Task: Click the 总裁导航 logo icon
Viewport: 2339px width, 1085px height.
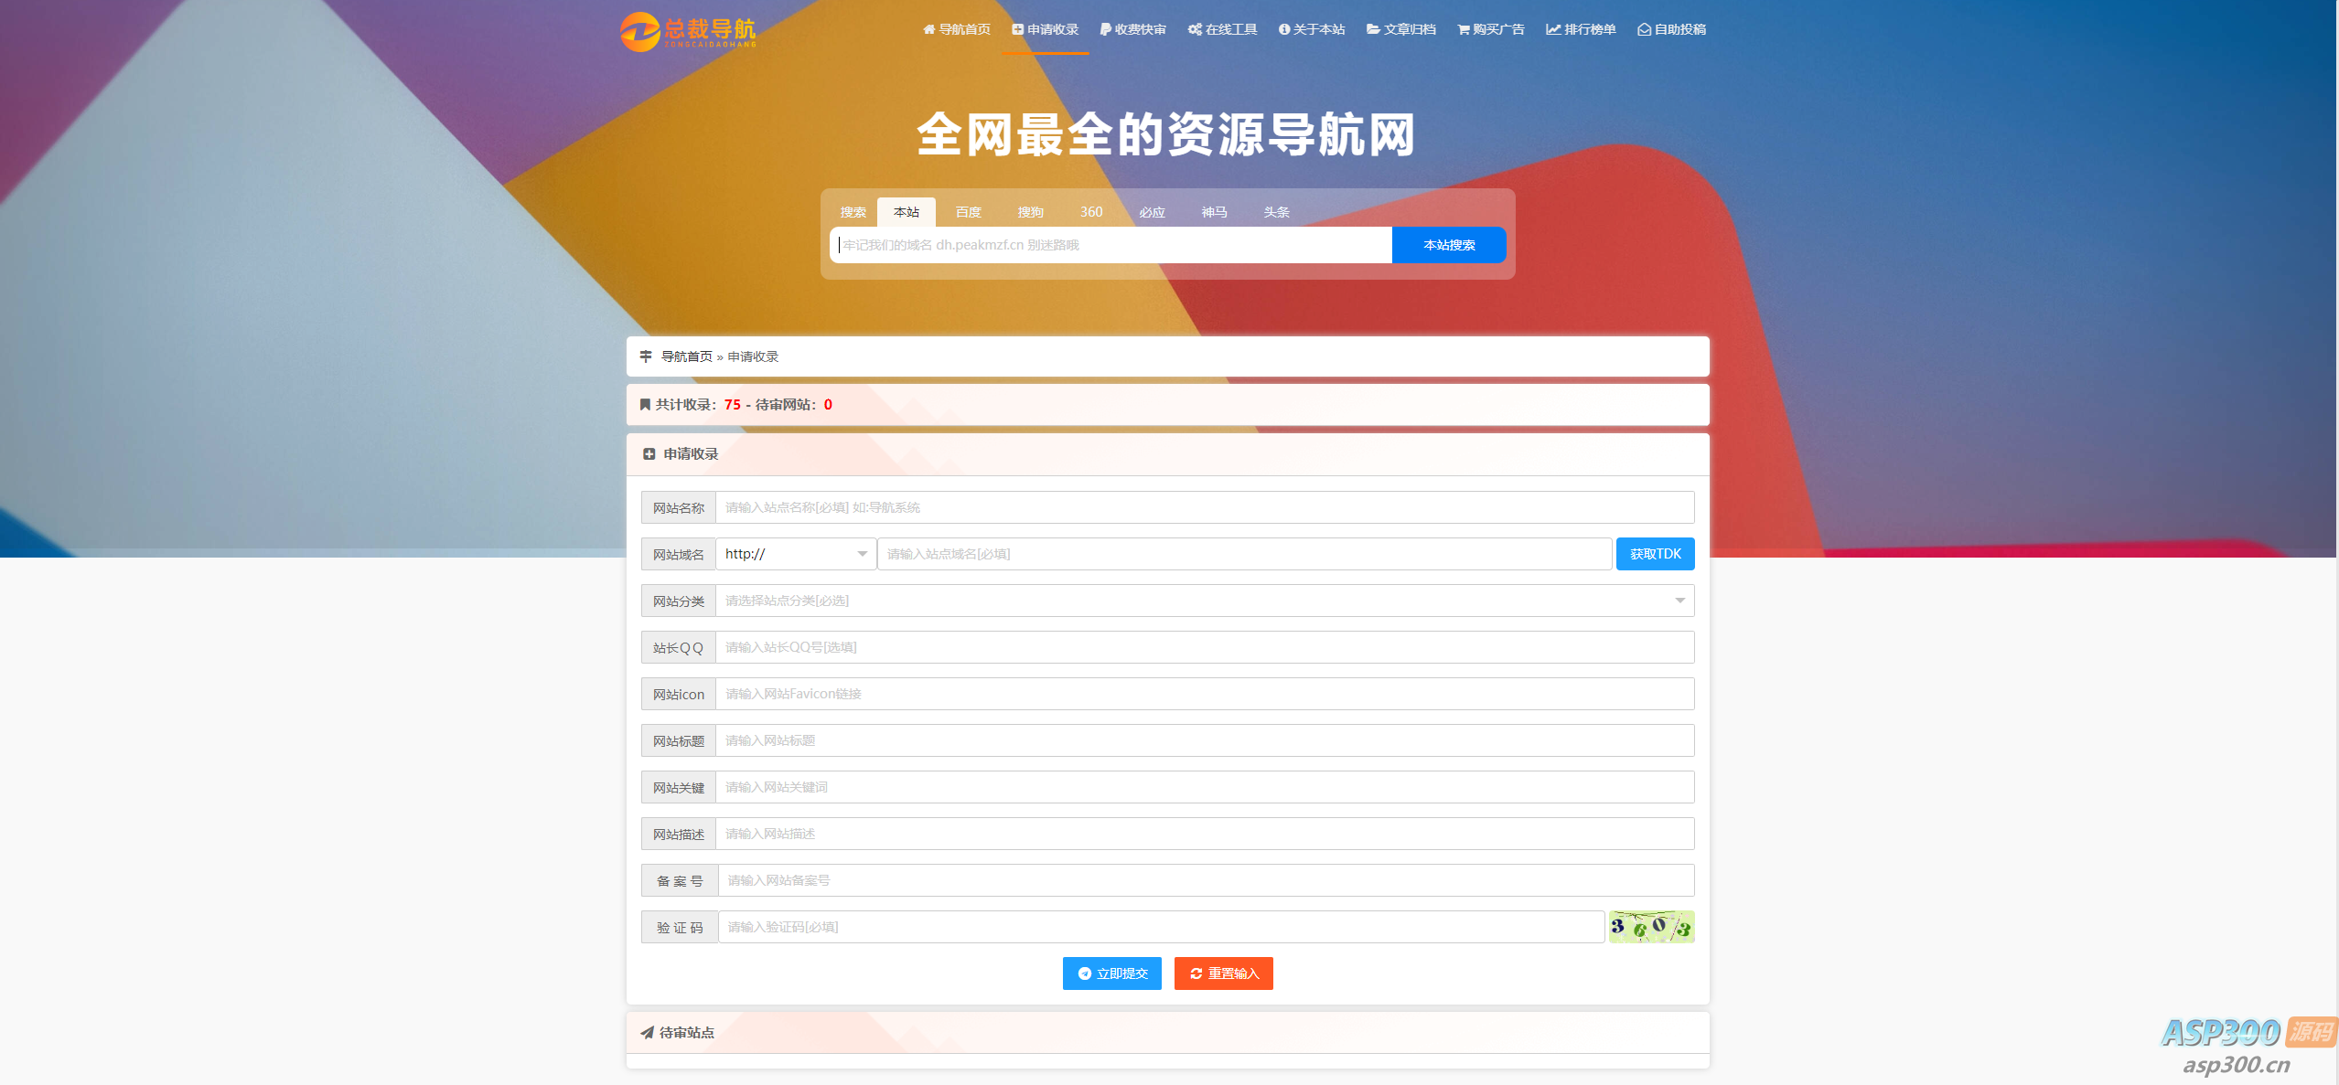Action: point(643,29)
